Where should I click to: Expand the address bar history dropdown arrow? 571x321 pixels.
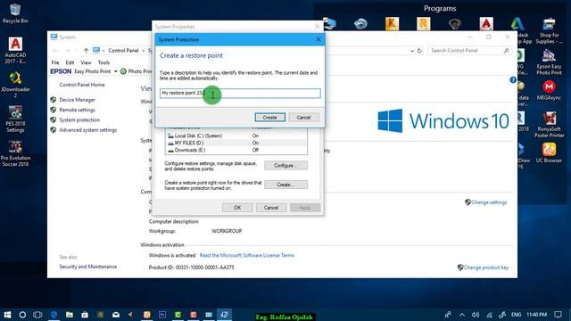click(412, 51)
